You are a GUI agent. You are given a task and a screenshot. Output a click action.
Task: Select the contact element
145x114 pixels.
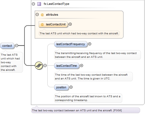click(x=7, y=46)
